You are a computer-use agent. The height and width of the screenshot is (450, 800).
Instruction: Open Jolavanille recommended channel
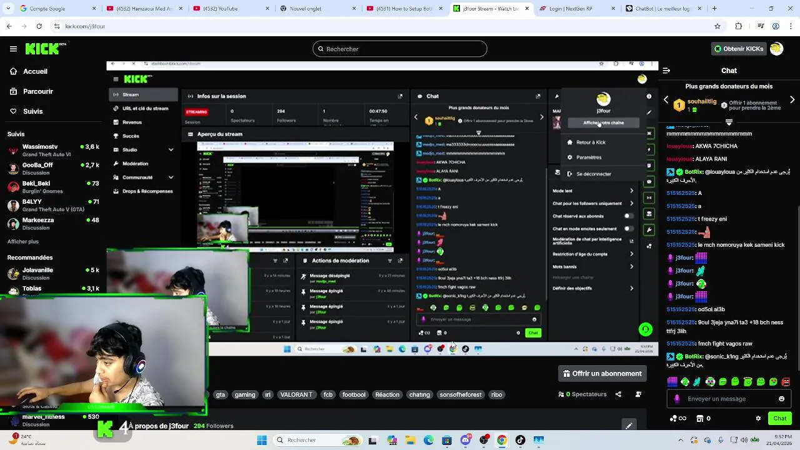(x=53, y=274)
